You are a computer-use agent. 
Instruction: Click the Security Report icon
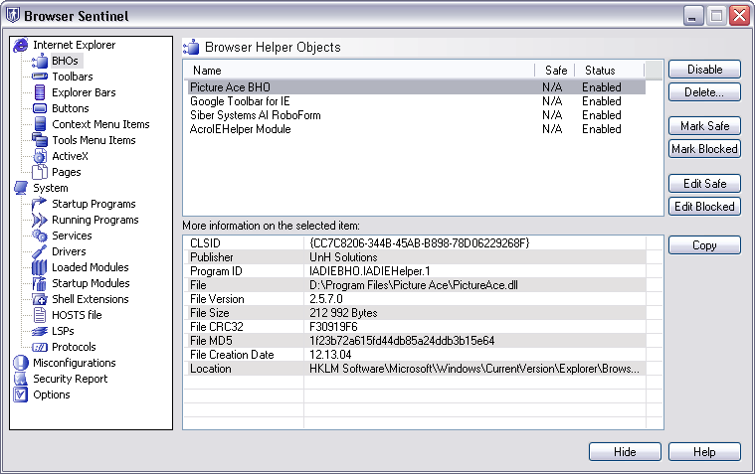21,379
